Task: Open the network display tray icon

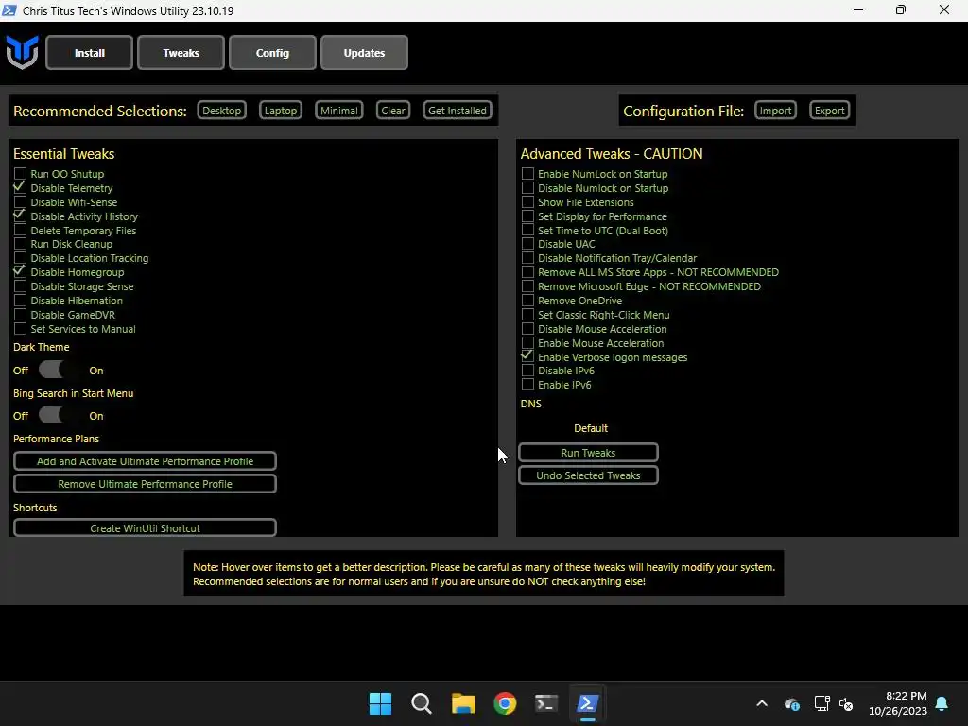Action: (x=821, y=703)
